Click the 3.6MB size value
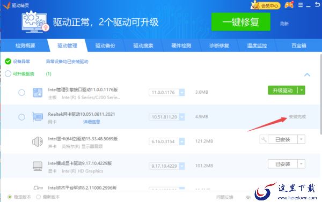 pyautogui.click(x=202, y=92)
